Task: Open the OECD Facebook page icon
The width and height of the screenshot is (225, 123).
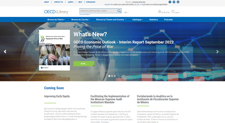Action: pyautogui.click(x=170, y=2)
